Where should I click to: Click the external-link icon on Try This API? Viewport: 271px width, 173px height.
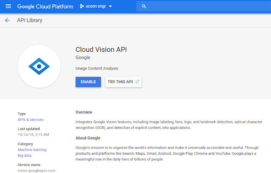(137, 82)
